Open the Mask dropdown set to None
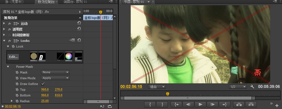The height and width of the screenshot is (109, 282). pos(55,72)
